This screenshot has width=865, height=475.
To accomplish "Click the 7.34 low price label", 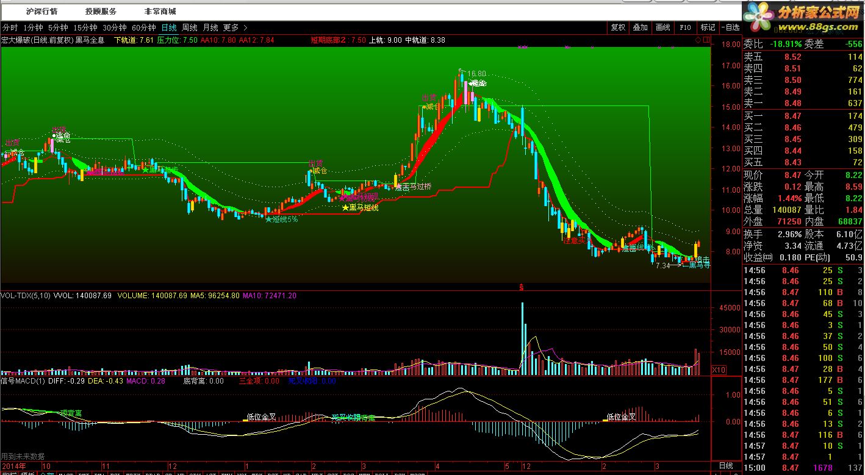I will (x=662, y=266).
